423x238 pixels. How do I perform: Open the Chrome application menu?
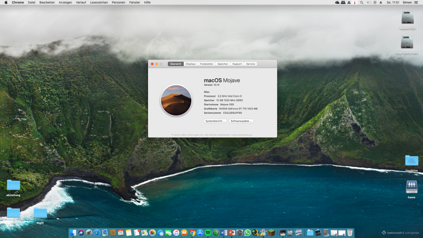18,3
